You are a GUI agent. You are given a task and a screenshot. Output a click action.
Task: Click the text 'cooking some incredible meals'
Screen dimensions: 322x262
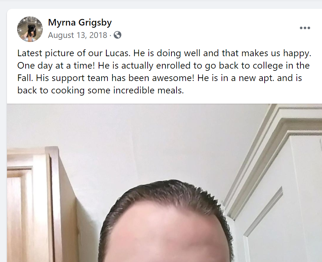tap(117, 90)
